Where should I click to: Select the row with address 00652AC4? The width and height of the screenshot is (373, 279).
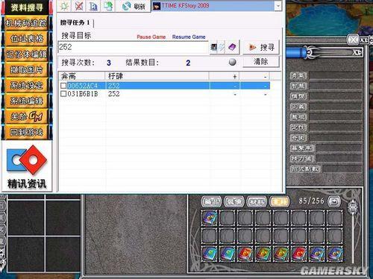[164, 86]
